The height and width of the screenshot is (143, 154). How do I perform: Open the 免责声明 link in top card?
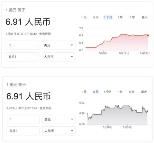click(45, 34)
